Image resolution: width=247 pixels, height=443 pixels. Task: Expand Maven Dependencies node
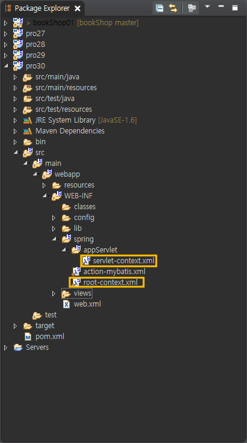[x=15, y=131]
